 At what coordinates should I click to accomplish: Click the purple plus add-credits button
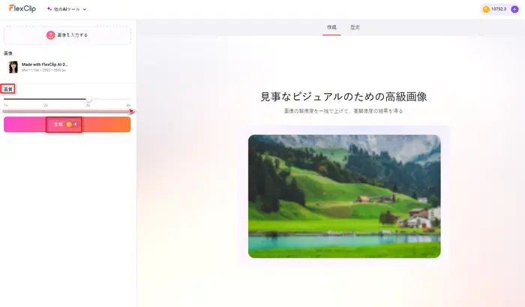coord(514,10)
